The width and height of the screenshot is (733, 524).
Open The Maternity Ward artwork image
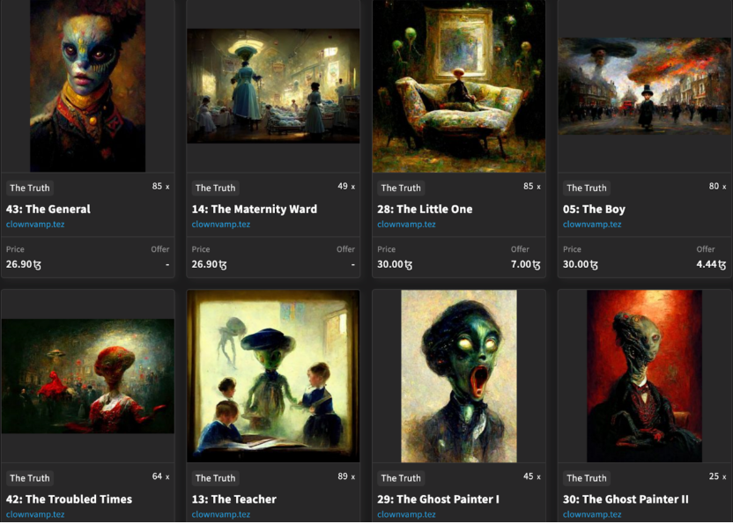coord(273,86)
